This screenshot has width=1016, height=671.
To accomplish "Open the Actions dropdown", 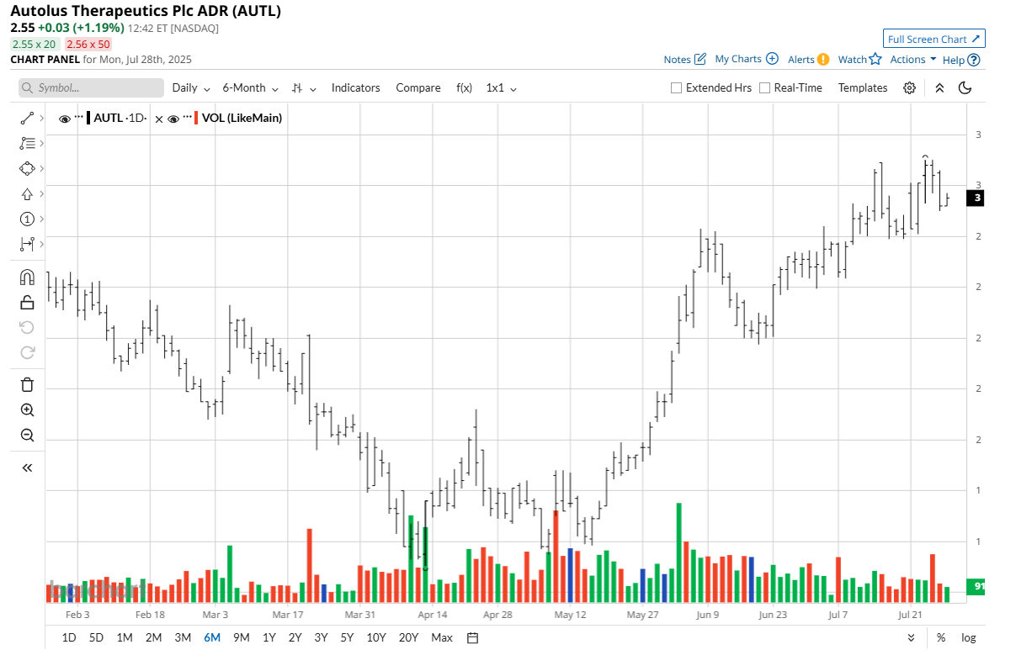I will pos(913,60).
